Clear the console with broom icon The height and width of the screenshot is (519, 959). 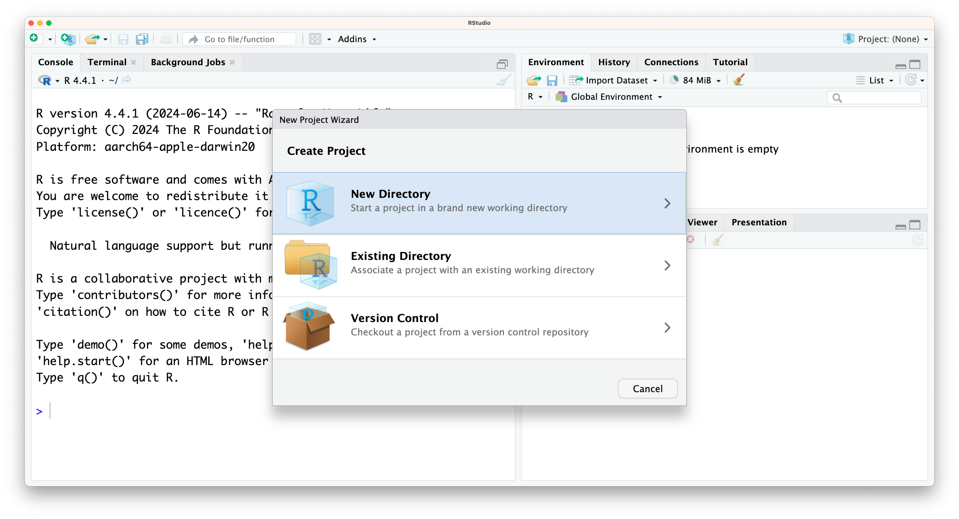tap(503, 80)
